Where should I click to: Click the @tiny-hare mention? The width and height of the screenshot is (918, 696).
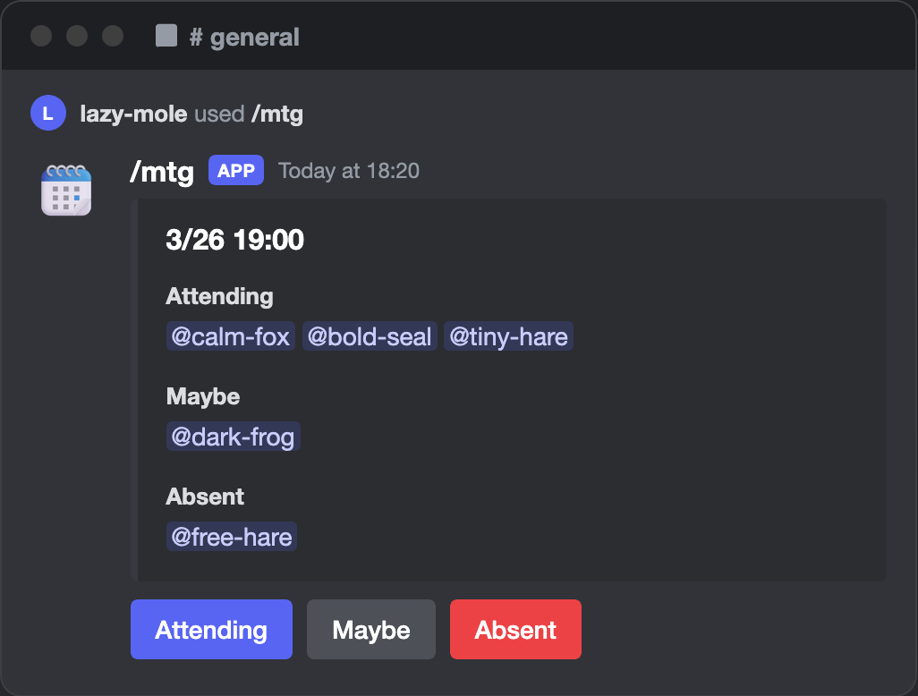pyautogui.click(x=508, y=337)
